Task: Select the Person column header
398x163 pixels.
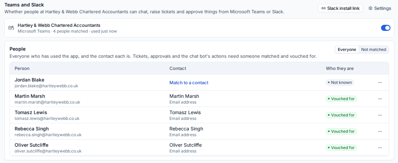Action: 22,69
